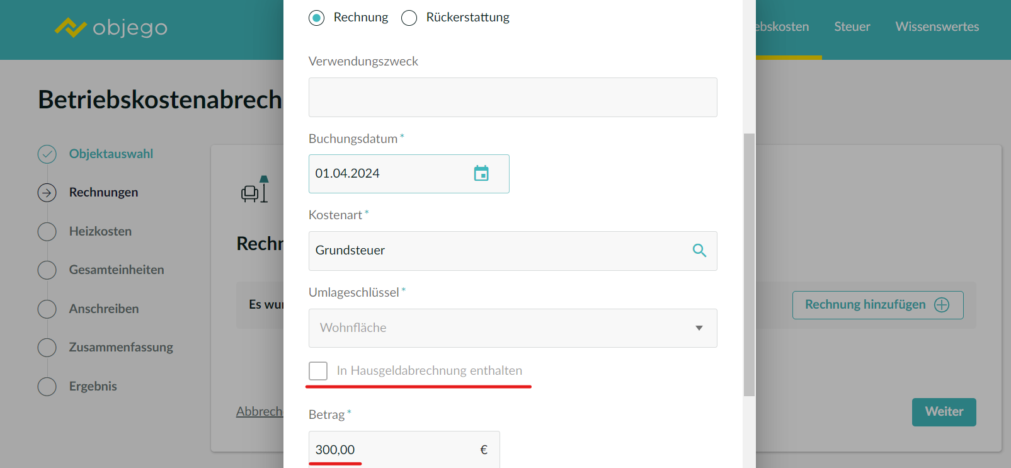Screen dimensions: 1011x468
Task: Click the Rechnung hinzufügen button
Action: click(x=877, y=305)
